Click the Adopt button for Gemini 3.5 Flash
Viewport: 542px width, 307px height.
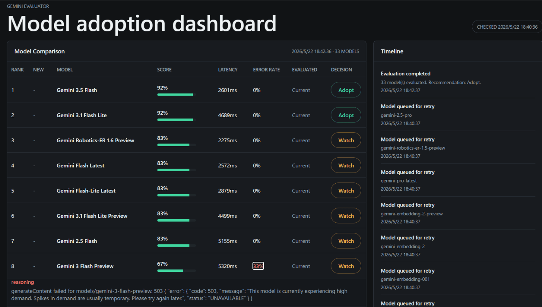coord(346,90)
